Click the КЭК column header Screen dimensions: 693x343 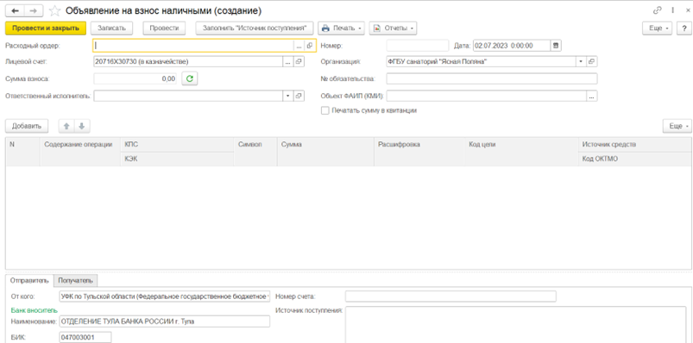pyautogui.click(x=177, y=159)
